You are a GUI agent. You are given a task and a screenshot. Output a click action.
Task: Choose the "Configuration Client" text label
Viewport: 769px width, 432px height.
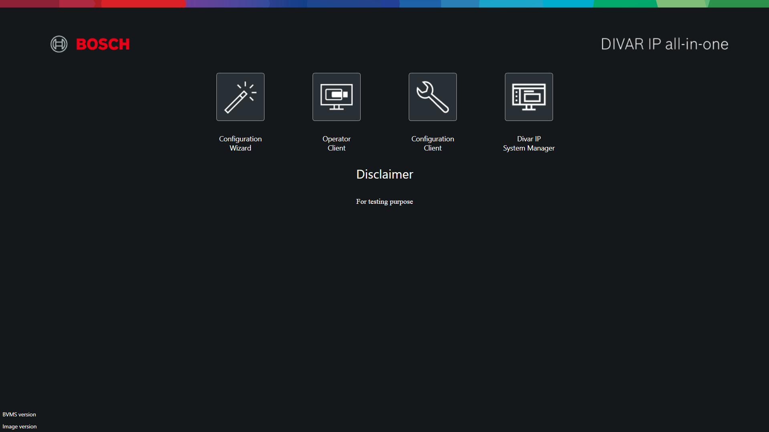click(x=433, y=143)
